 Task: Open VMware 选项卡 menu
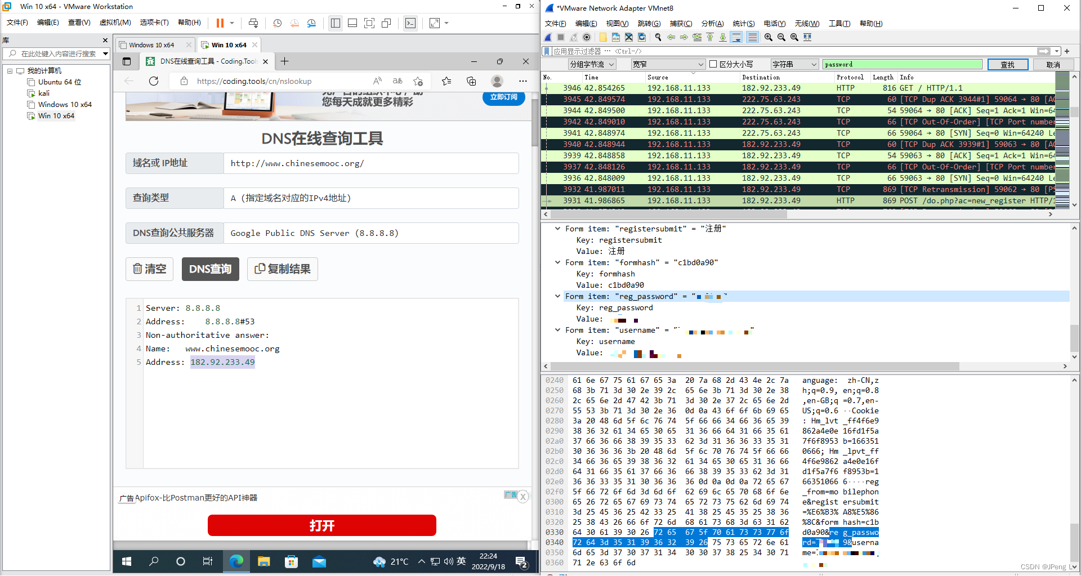154,23
